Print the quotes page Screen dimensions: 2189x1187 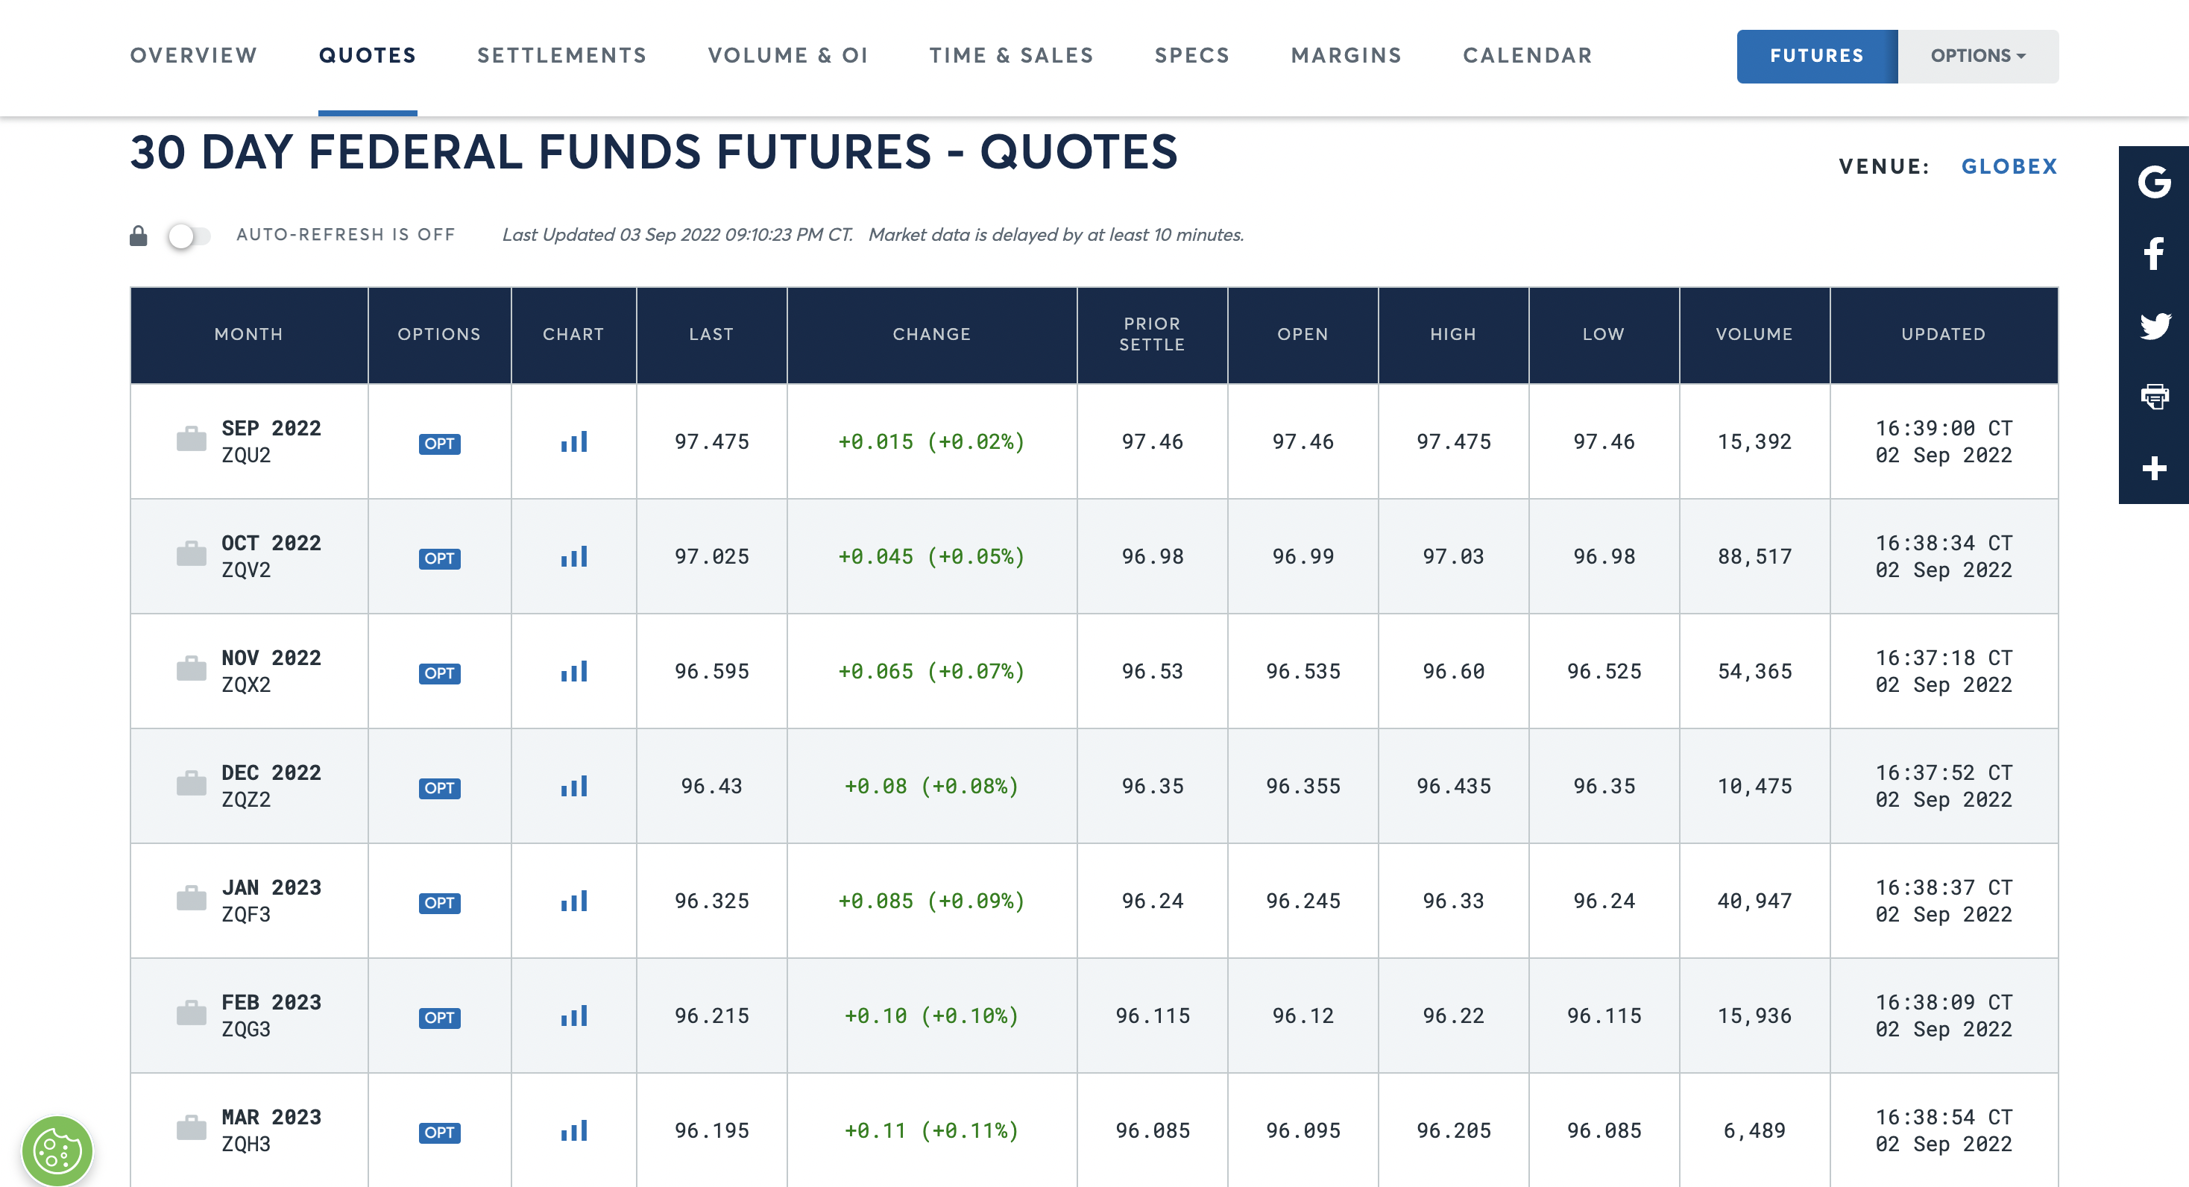(x=2154, y=397)
